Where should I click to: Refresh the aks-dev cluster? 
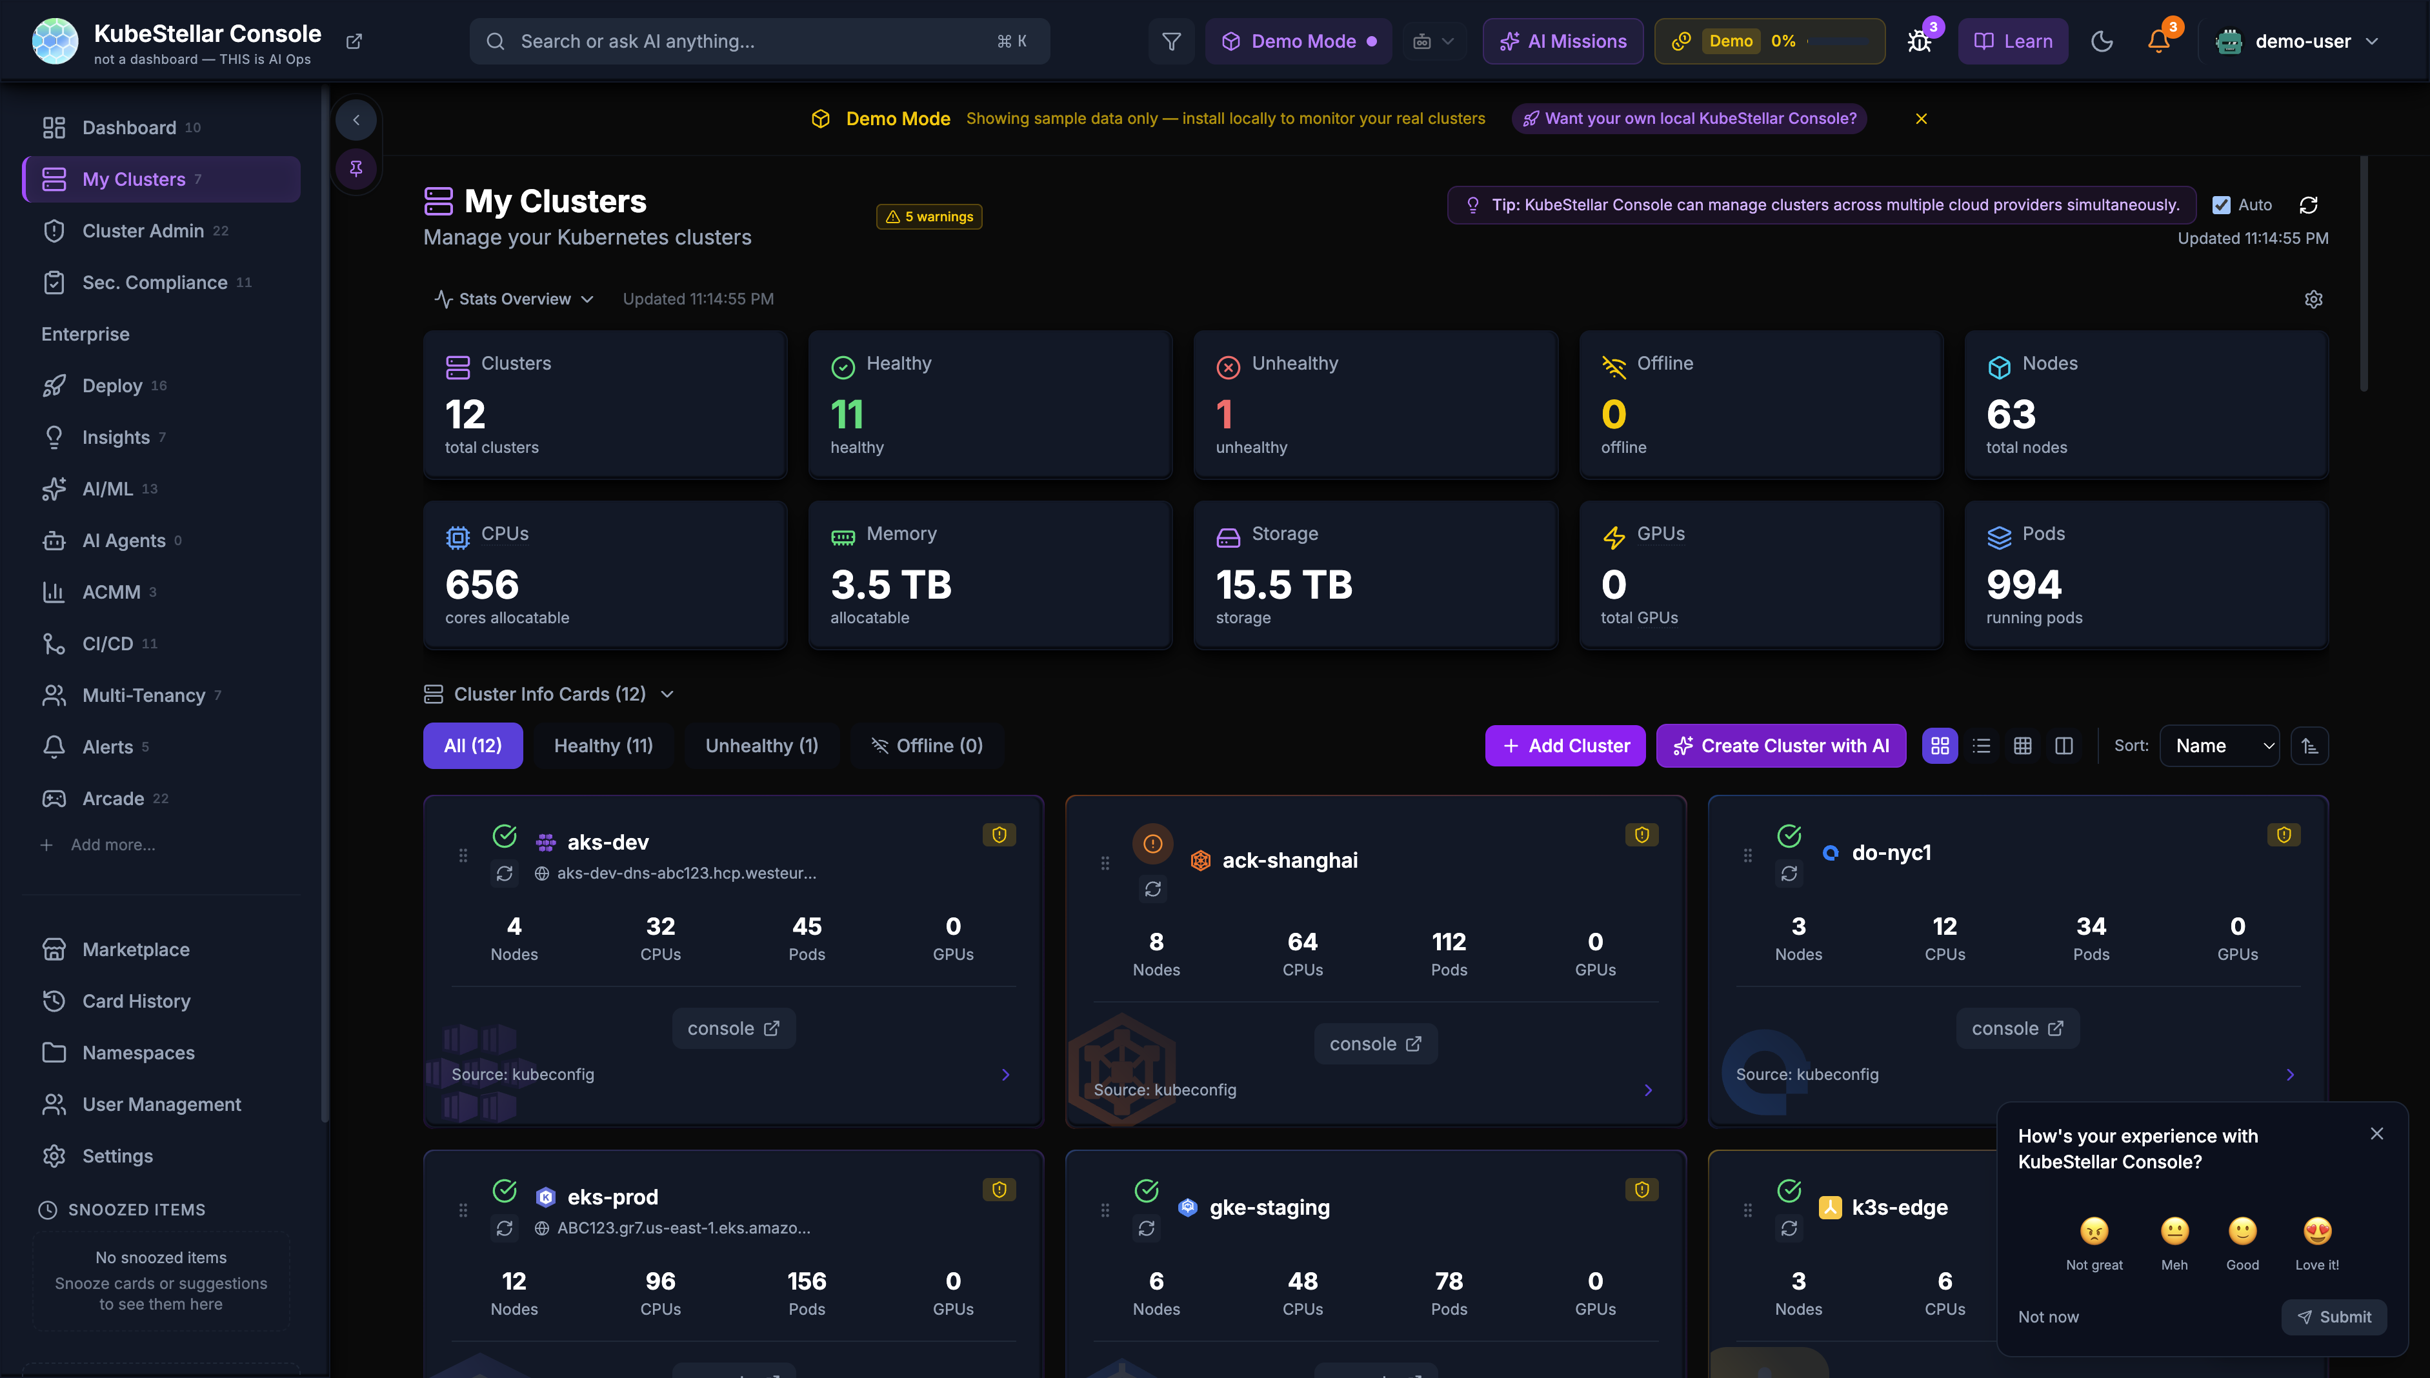505,874
